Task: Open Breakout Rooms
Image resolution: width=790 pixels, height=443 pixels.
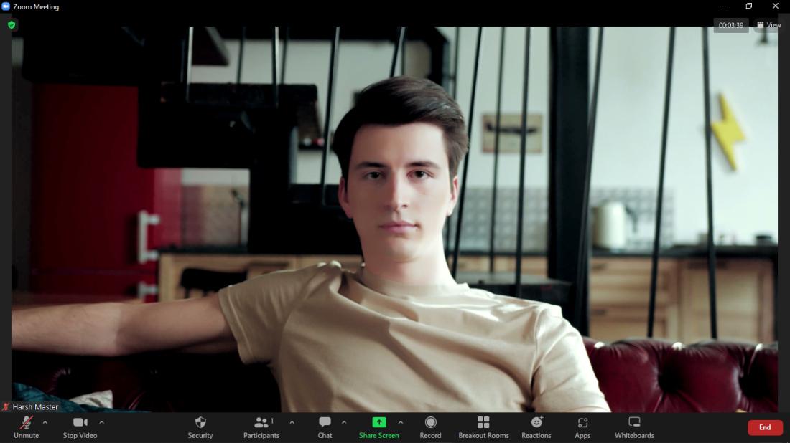Action: pyautogui.click(x=483, y=427)
